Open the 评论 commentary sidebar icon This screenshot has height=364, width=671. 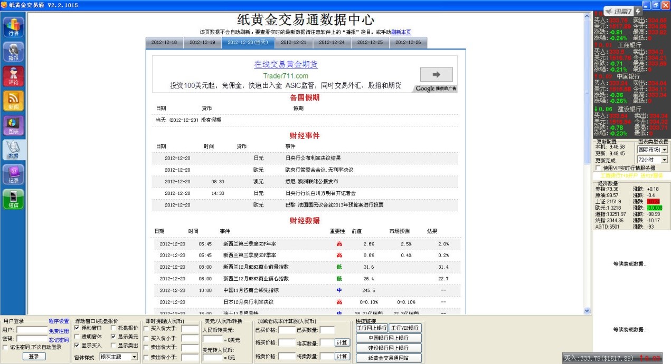(14, 76)
